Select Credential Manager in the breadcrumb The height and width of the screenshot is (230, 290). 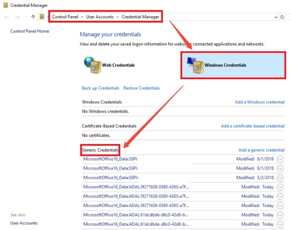click(x=140, y=17)
